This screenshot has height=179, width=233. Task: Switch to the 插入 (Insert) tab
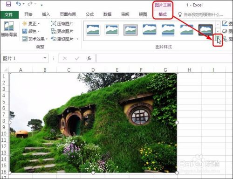46,14
